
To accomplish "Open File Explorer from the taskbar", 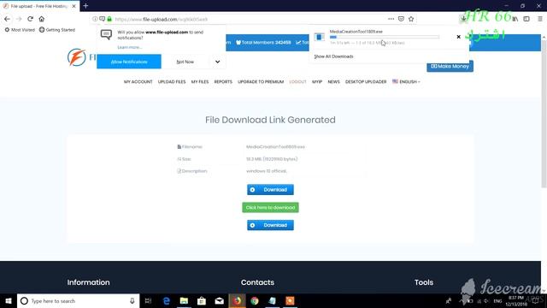I will click(184, 300).
